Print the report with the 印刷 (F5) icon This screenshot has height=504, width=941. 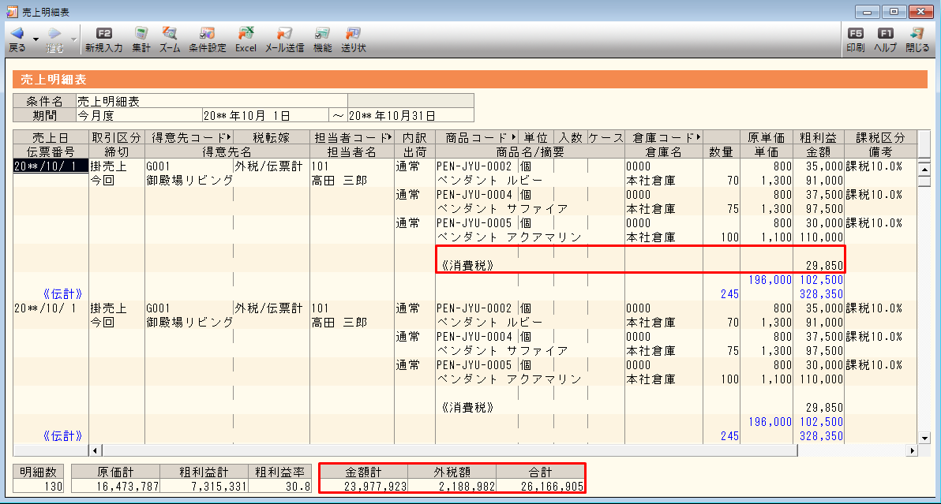pos(857,38)
